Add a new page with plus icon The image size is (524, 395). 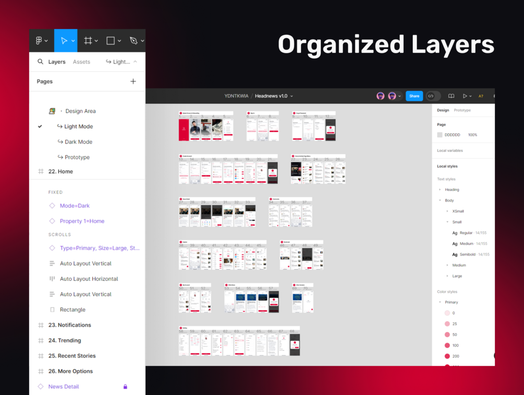(x=133, y=81)
